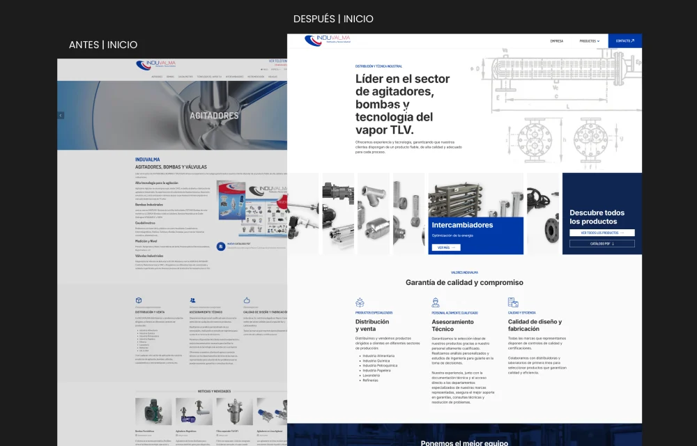Click the 'Personal altamente cualificado' blue label
Screen dimensions: 697x446
454,313
